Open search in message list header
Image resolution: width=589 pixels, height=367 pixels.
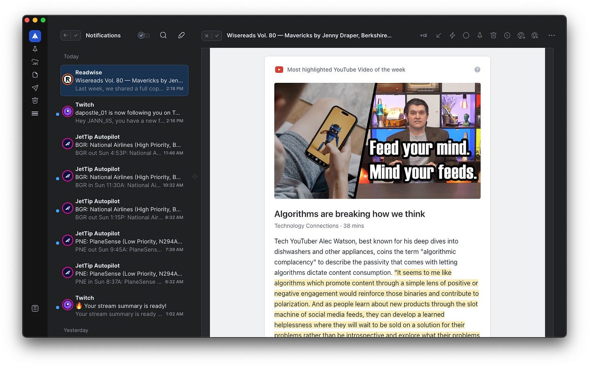(163, 35)
